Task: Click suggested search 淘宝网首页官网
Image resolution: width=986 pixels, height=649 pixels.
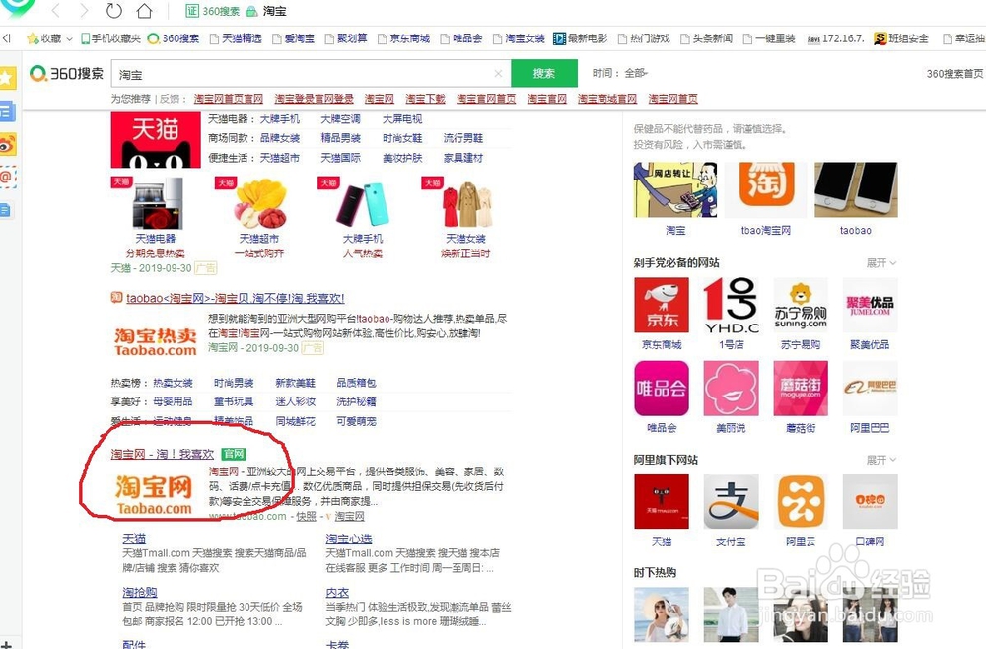Action: tap(229, 99)
